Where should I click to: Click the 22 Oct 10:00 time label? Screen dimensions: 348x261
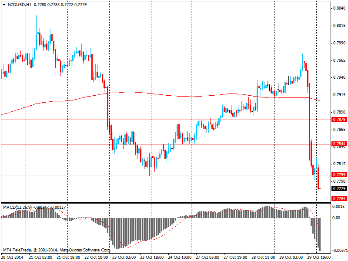point(96,258)
